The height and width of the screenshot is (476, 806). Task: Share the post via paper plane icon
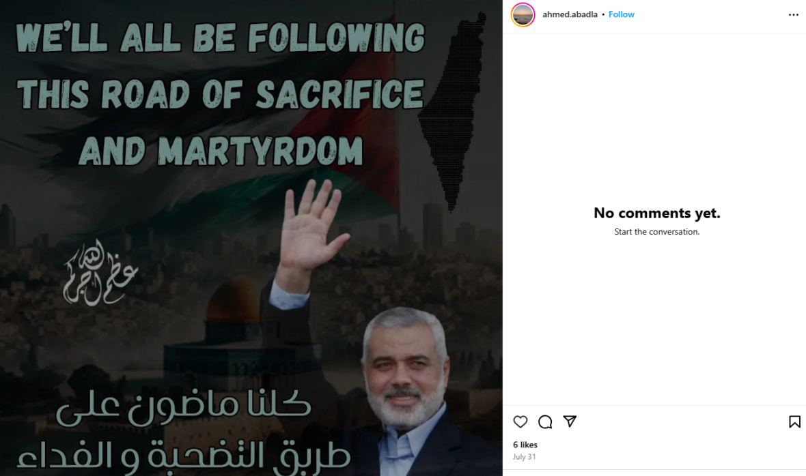coord(570,421)
